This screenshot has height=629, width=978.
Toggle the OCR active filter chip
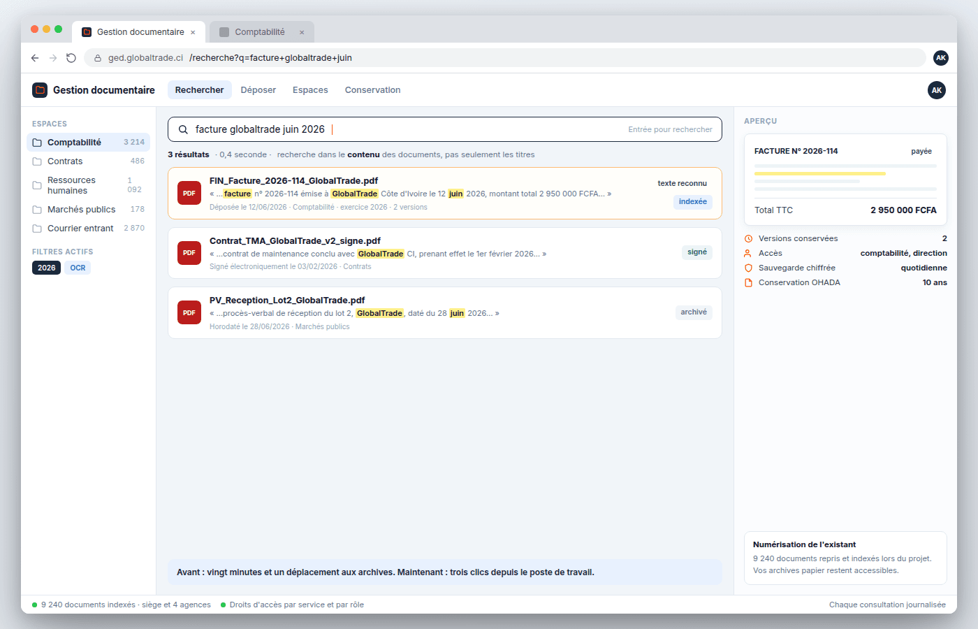(78, 268)
